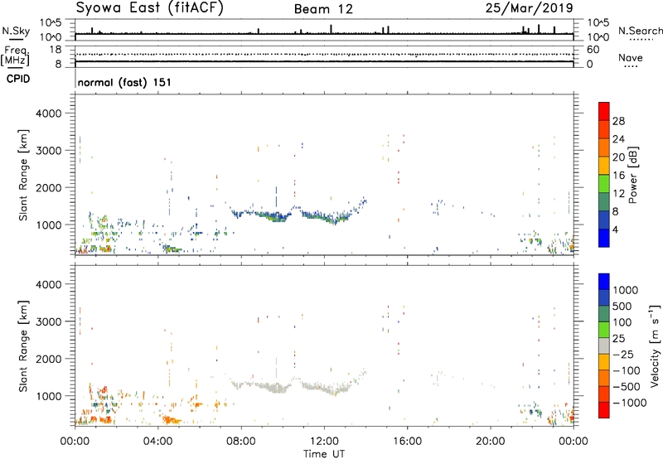Viewport: 663px width, 459px height.
Task: Click the blue top segment of the velocity color bar
Action: coord(604,282)
